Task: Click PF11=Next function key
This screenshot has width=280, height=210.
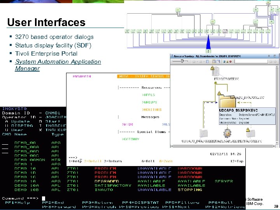Action: pos(176,207)
